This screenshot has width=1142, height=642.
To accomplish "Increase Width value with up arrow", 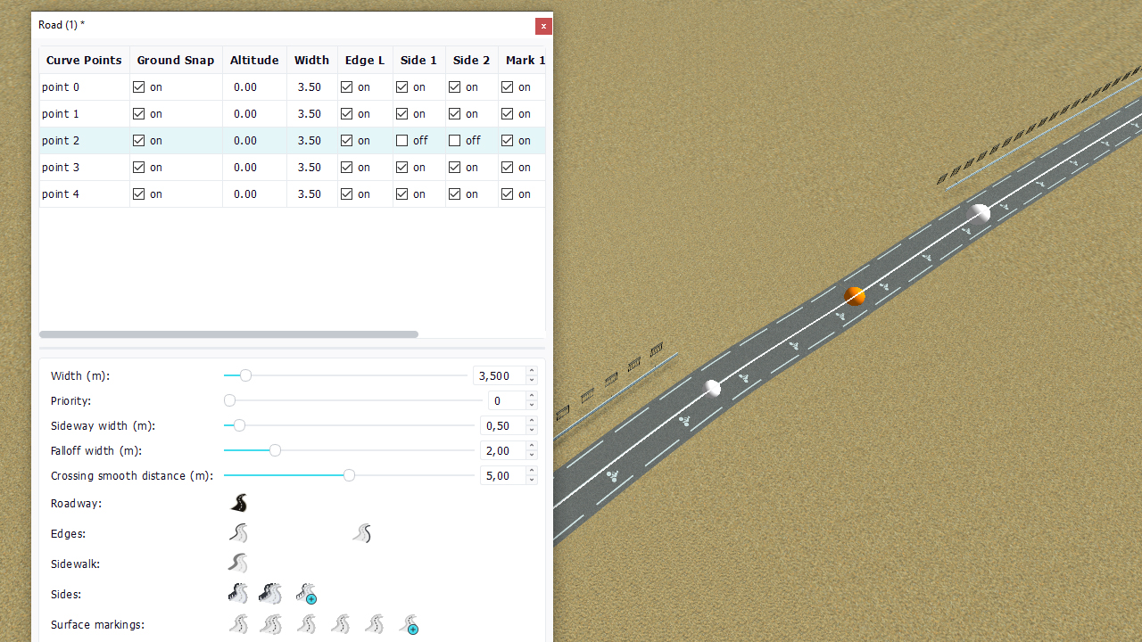I will pyautogui.click(x=532, y=371).
